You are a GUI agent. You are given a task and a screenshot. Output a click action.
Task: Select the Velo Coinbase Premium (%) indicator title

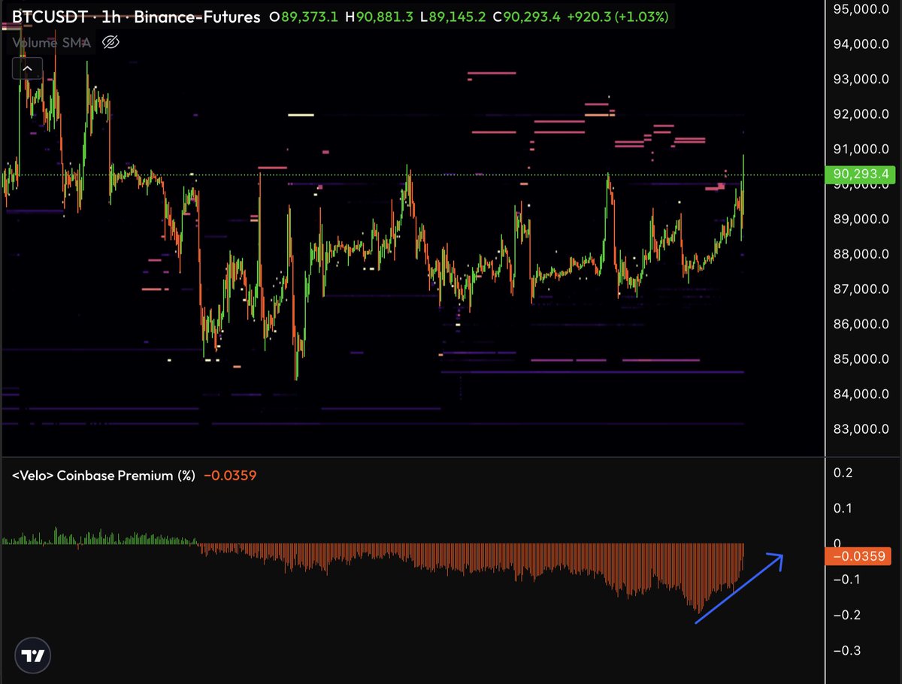(104, 475)
